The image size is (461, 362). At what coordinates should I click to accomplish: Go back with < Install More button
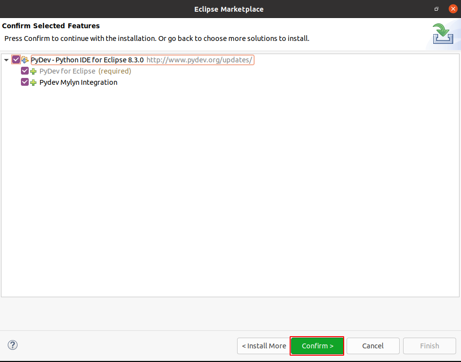(263, 346)
